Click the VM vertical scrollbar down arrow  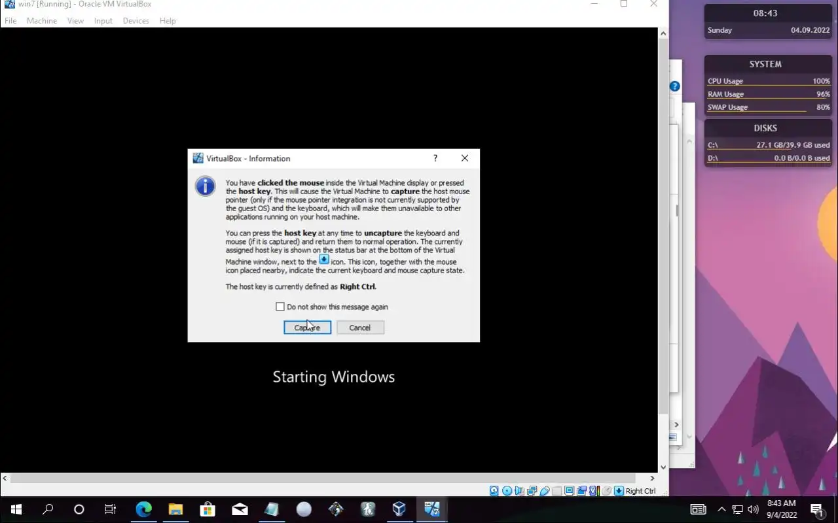tap(663, 467)
